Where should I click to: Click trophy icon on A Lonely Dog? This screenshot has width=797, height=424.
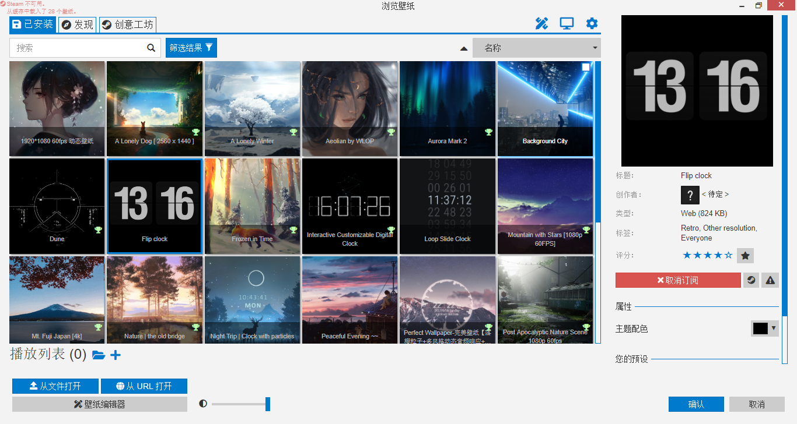(x=196, y=132)
